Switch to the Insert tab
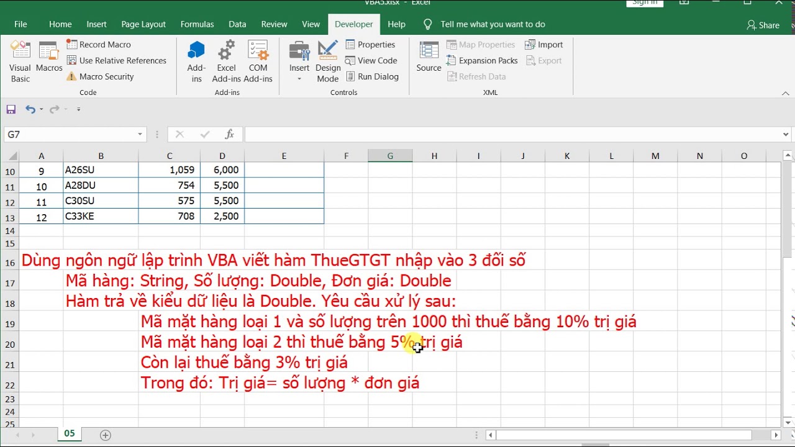The height and width of the screenshot is (447, 795). [96, 24]
